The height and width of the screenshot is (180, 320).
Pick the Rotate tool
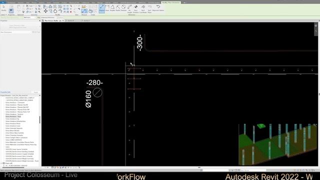point(55,11)
